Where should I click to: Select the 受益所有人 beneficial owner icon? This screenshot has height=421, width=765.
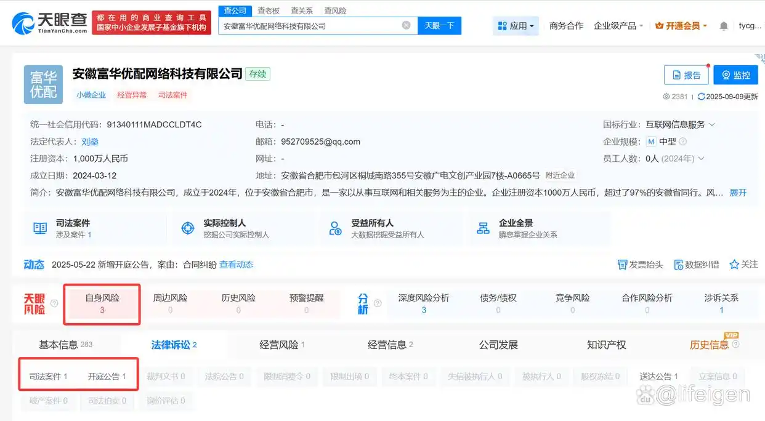click(334, 228)
